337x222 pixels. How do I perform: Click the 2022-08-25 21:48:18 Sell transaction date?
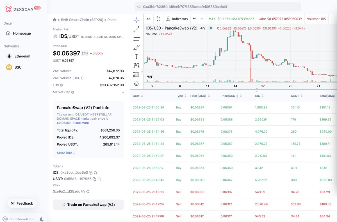tap(148, 192)
